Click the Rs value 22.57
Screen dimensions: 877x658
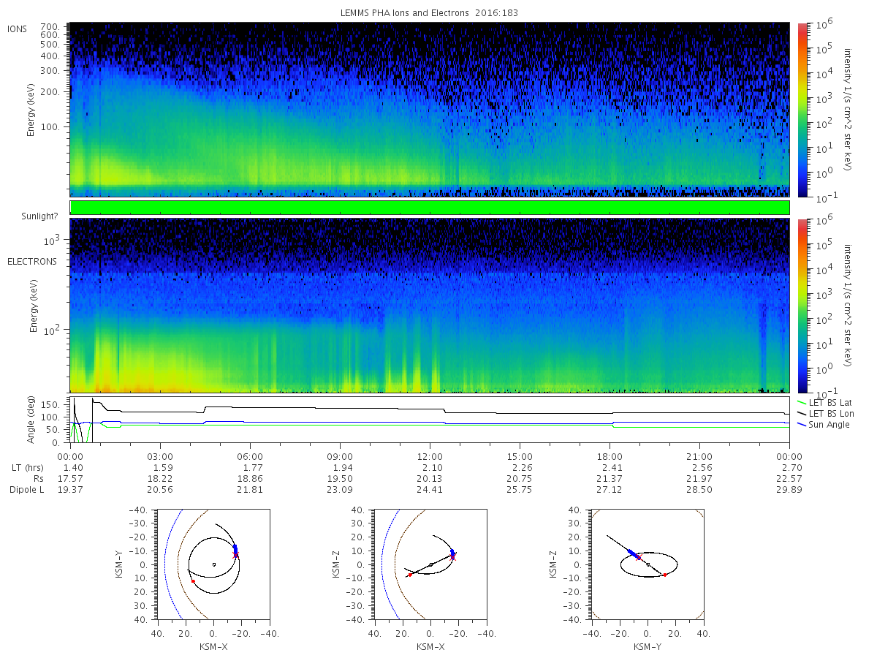(x=790, y=479)
